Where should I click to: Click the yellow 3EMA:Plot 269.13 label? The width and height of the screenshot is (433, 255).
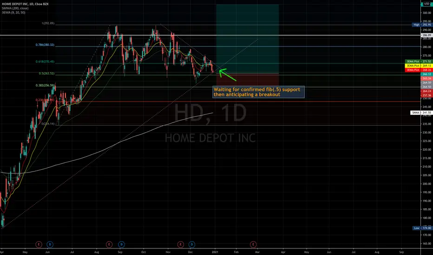point(418,66)
